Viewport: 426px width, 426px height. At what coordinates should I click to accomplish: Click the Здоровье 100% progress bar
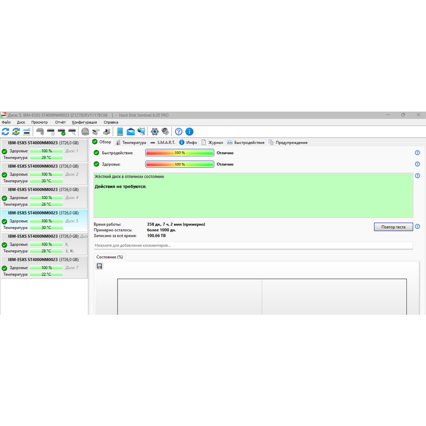coord(180,164)
